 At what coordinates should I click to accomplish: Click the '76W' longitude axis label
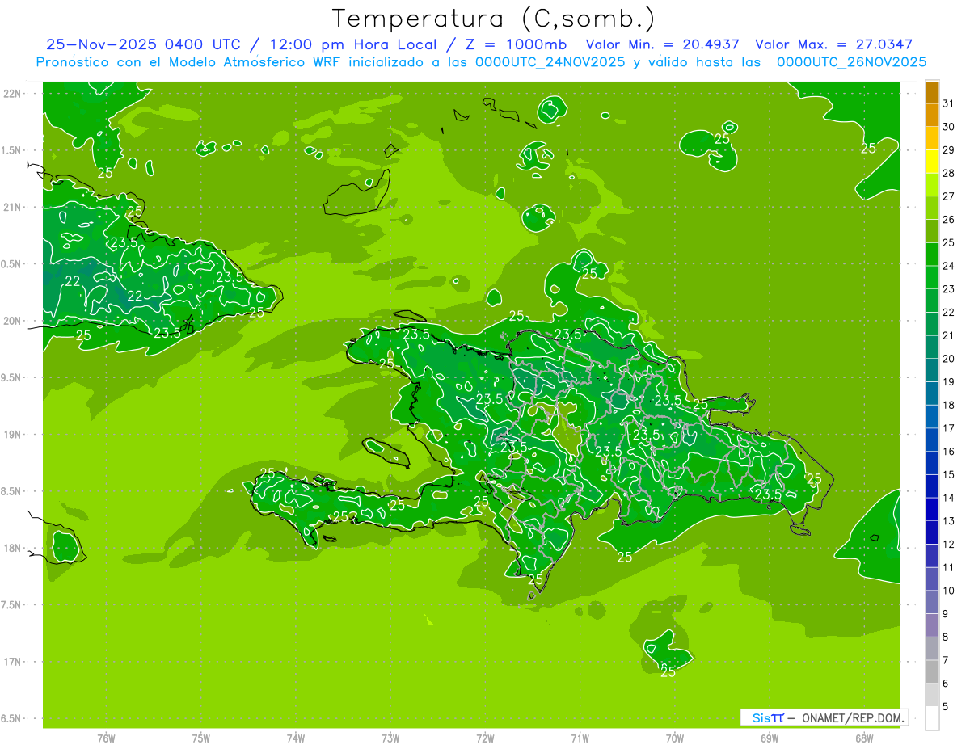(x=106, y=738)
